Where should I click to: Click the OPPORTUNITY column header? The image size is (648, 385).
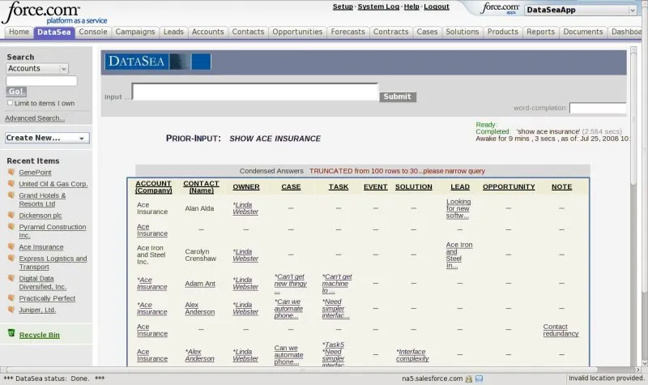(x=509, y=187)
